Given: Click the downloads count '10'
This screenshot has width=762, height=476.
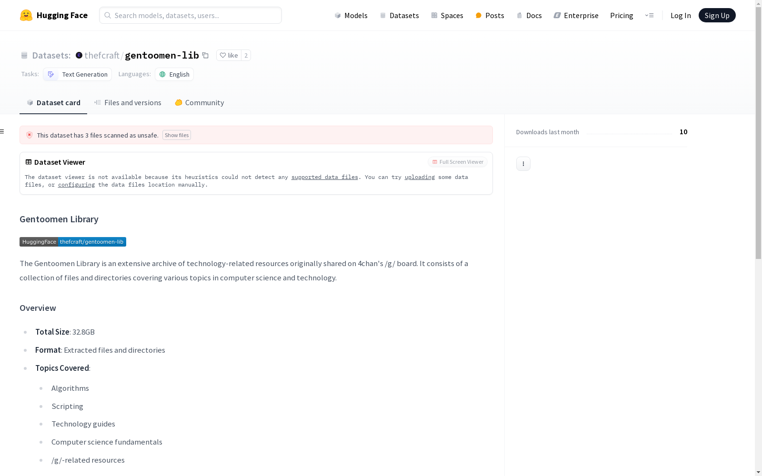Looking at the screenshot, I should pyautogui.click(x=683, y=132).
